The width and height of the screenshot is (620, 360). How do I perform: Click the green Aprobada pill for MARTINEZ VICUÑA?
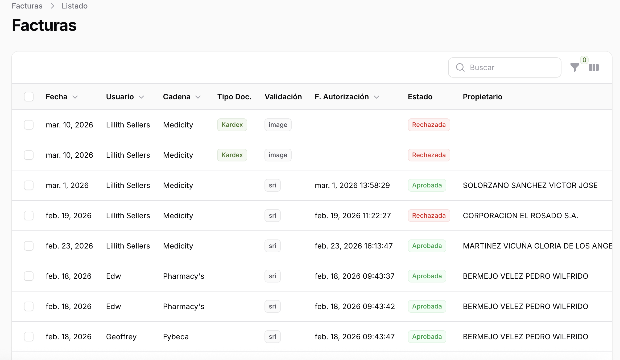(x=427, y=246)
